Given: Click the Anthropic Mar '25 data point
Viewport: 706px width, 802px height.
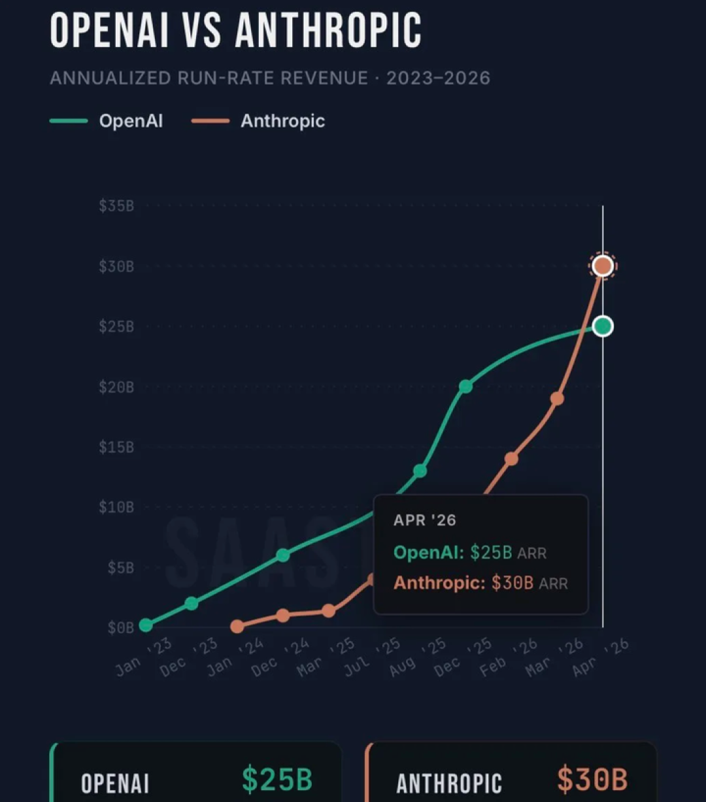Looking at the screenshot, I should pyautogui.click(x=329, y=611).
